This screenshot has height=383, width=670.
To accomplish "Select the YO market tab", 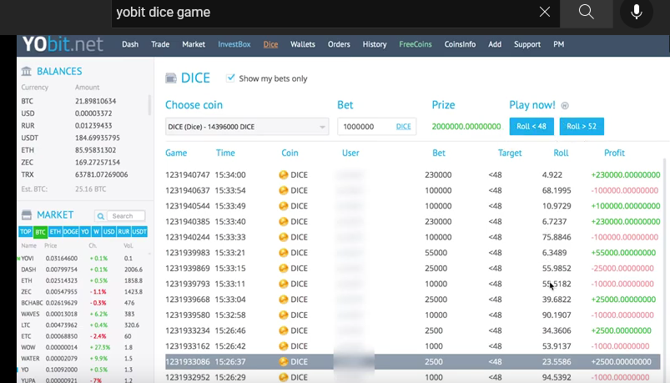I will [x=85, y=232].
